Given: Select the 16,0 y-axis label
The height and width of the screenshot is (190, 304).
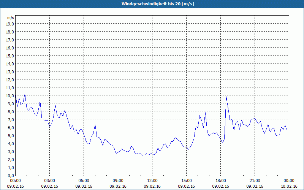Looking at the screenshot, I should pos(10,48).
